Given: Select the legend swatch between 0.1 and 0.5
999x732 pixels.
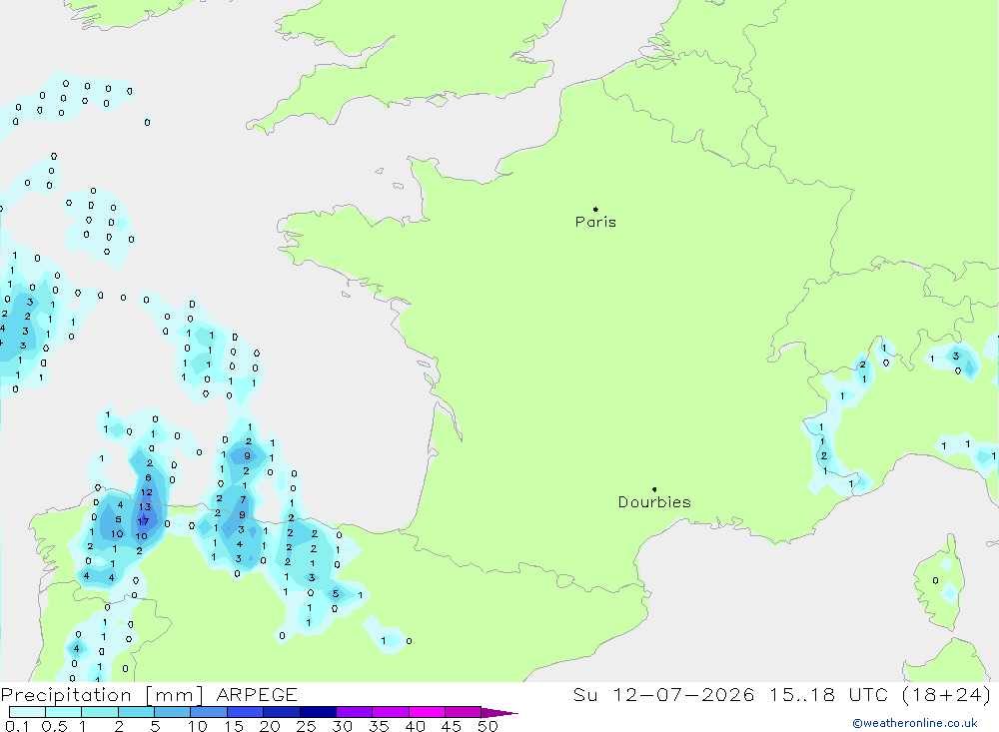Looking at the screenshot, I should 27,712.
